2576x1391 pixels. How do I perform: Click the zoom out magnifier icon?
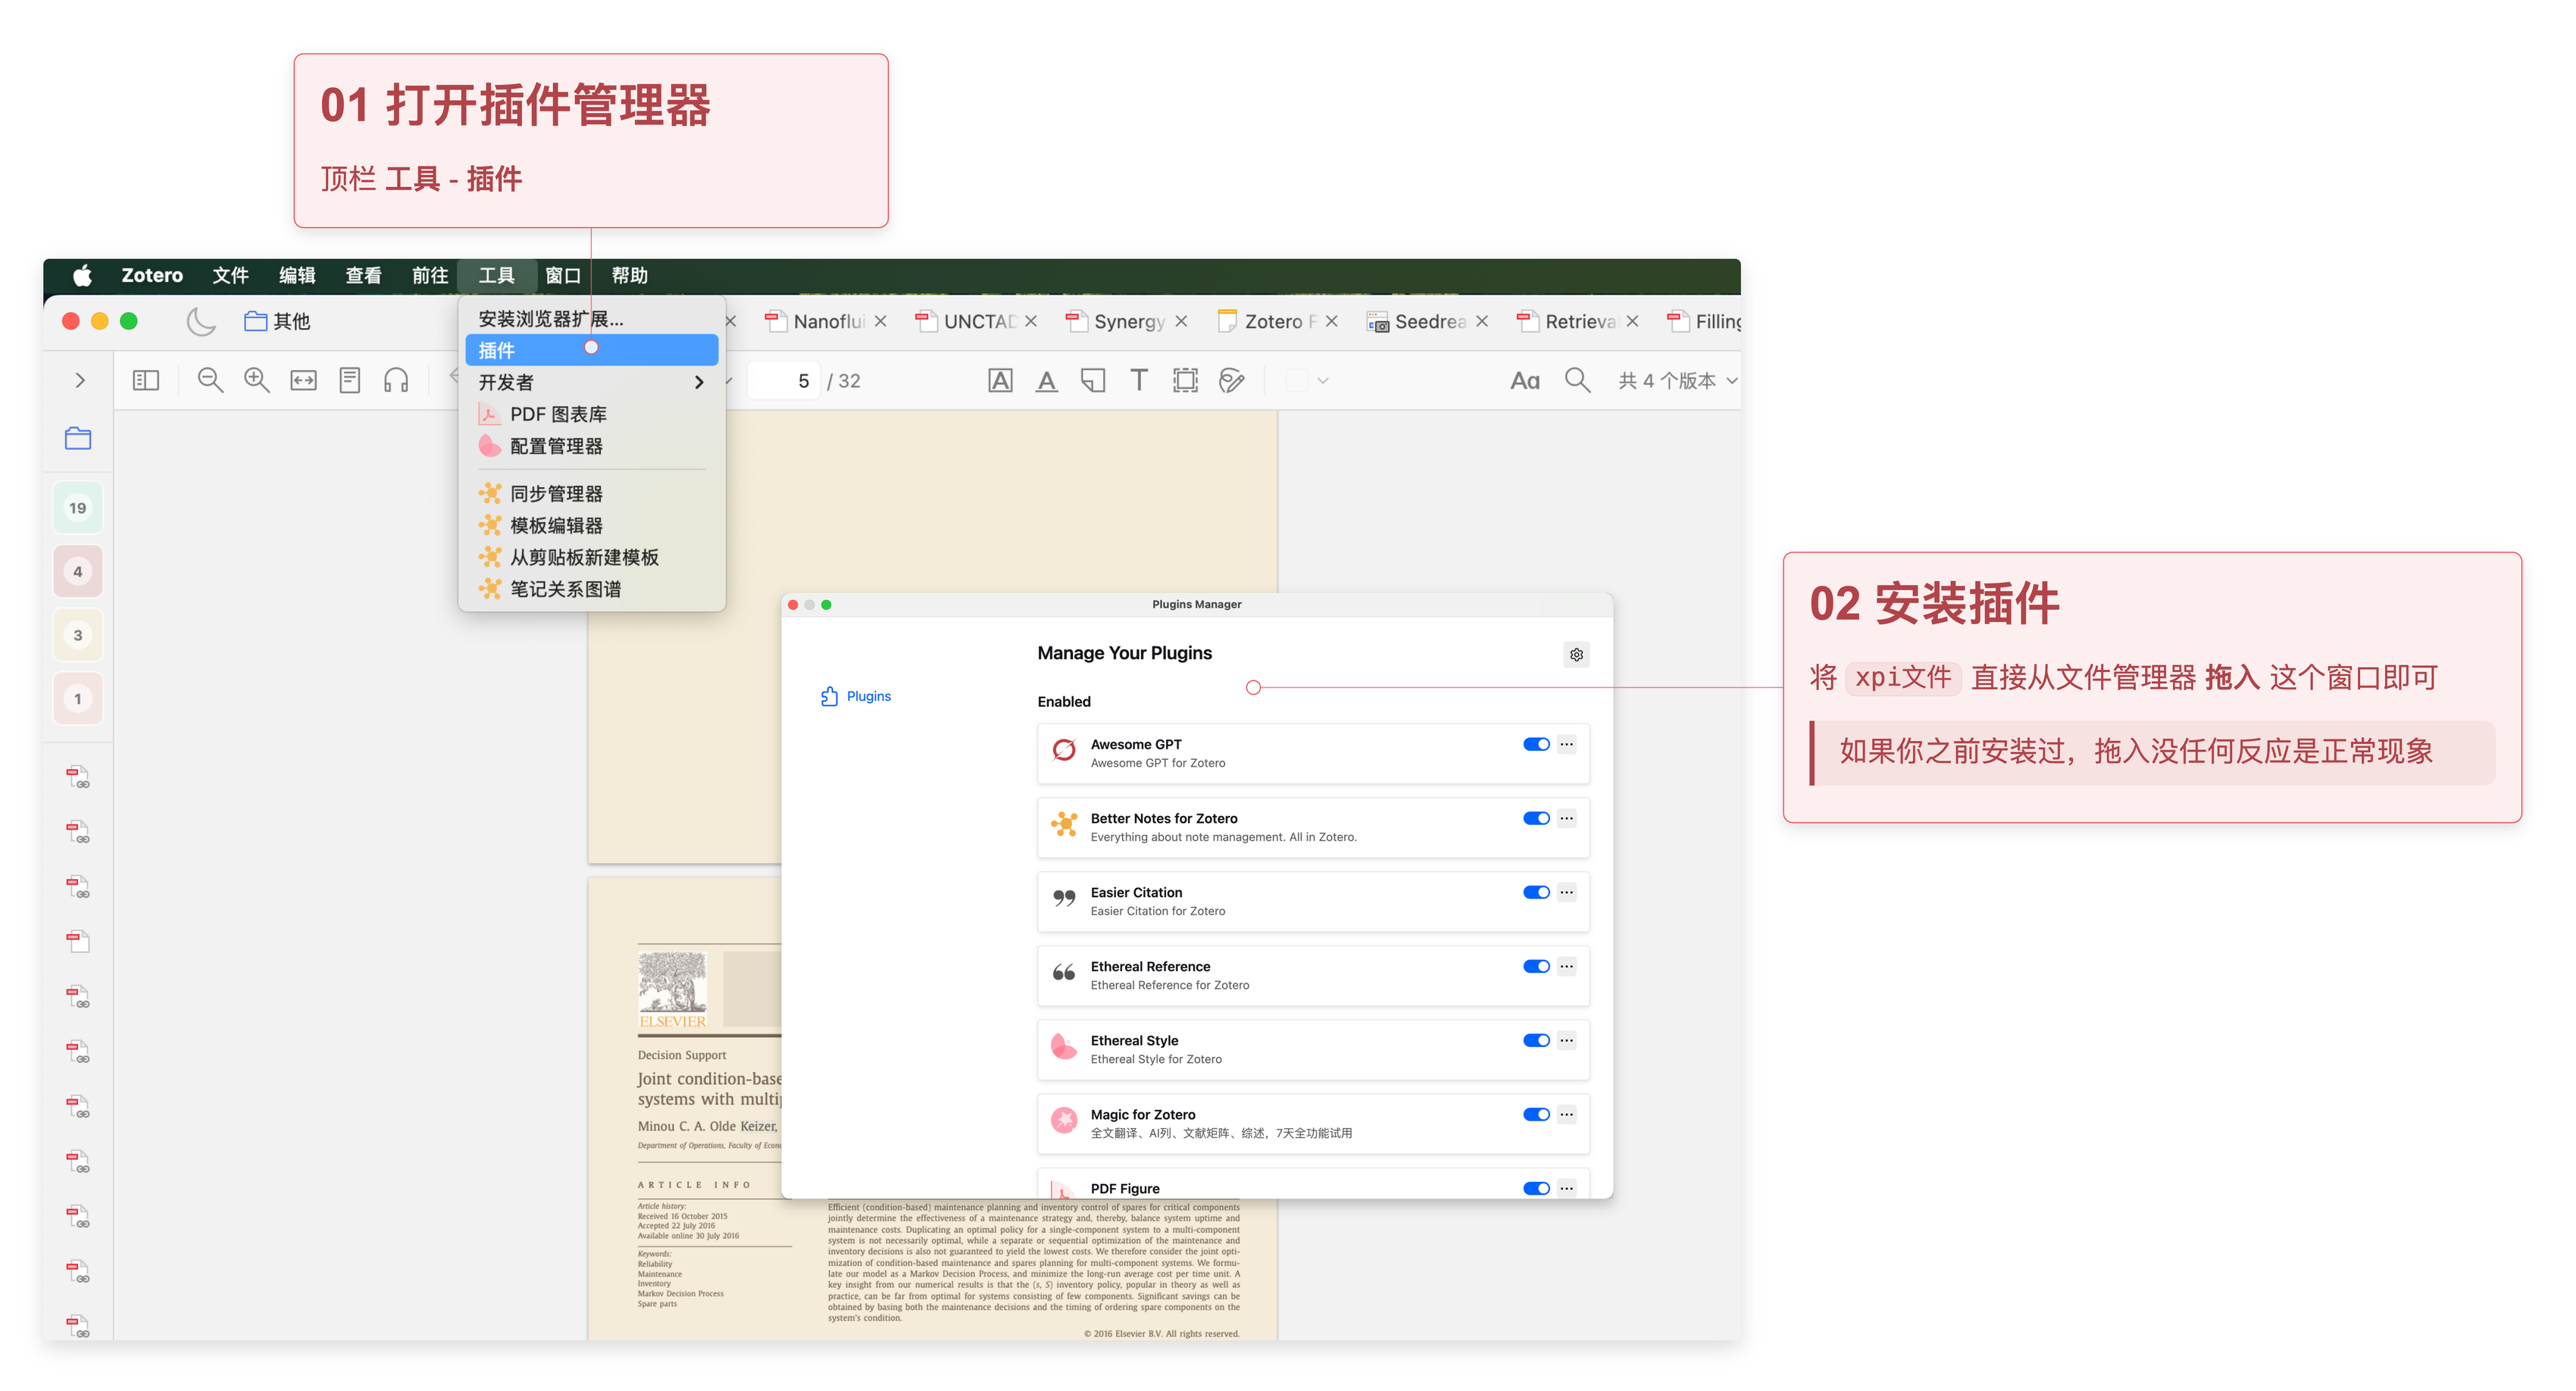[x=210, y=380]
